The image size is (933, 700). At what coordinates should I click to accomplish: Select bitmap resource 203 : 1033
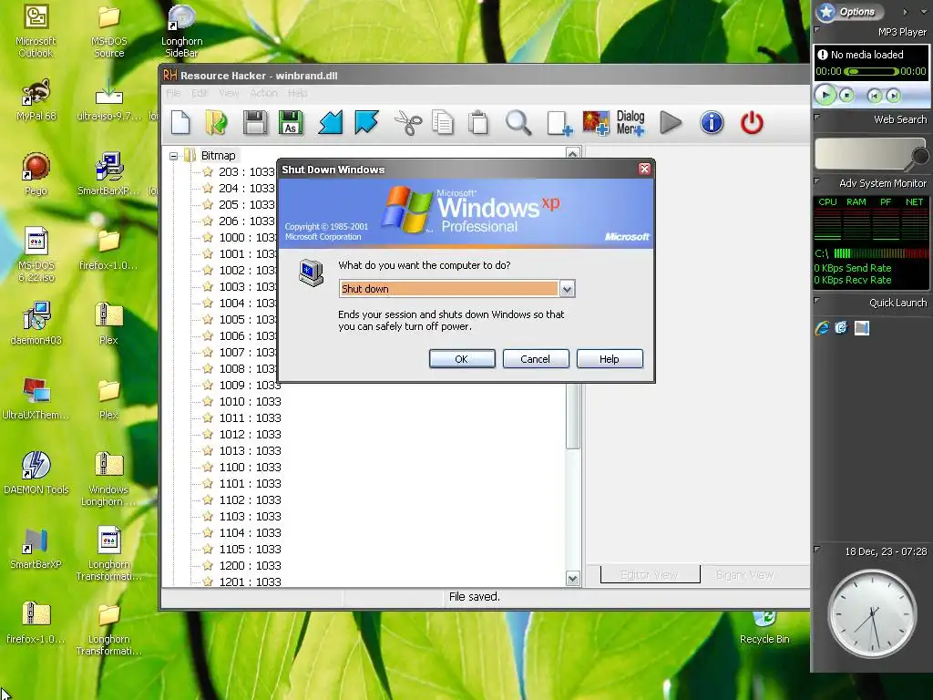[239, 172]
